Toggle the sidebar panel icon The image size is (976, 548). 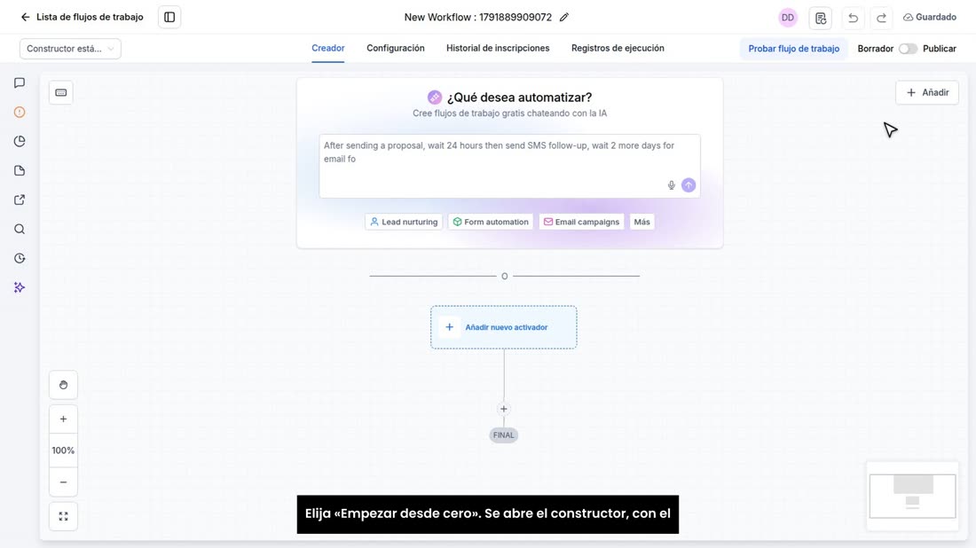[169, 17]
